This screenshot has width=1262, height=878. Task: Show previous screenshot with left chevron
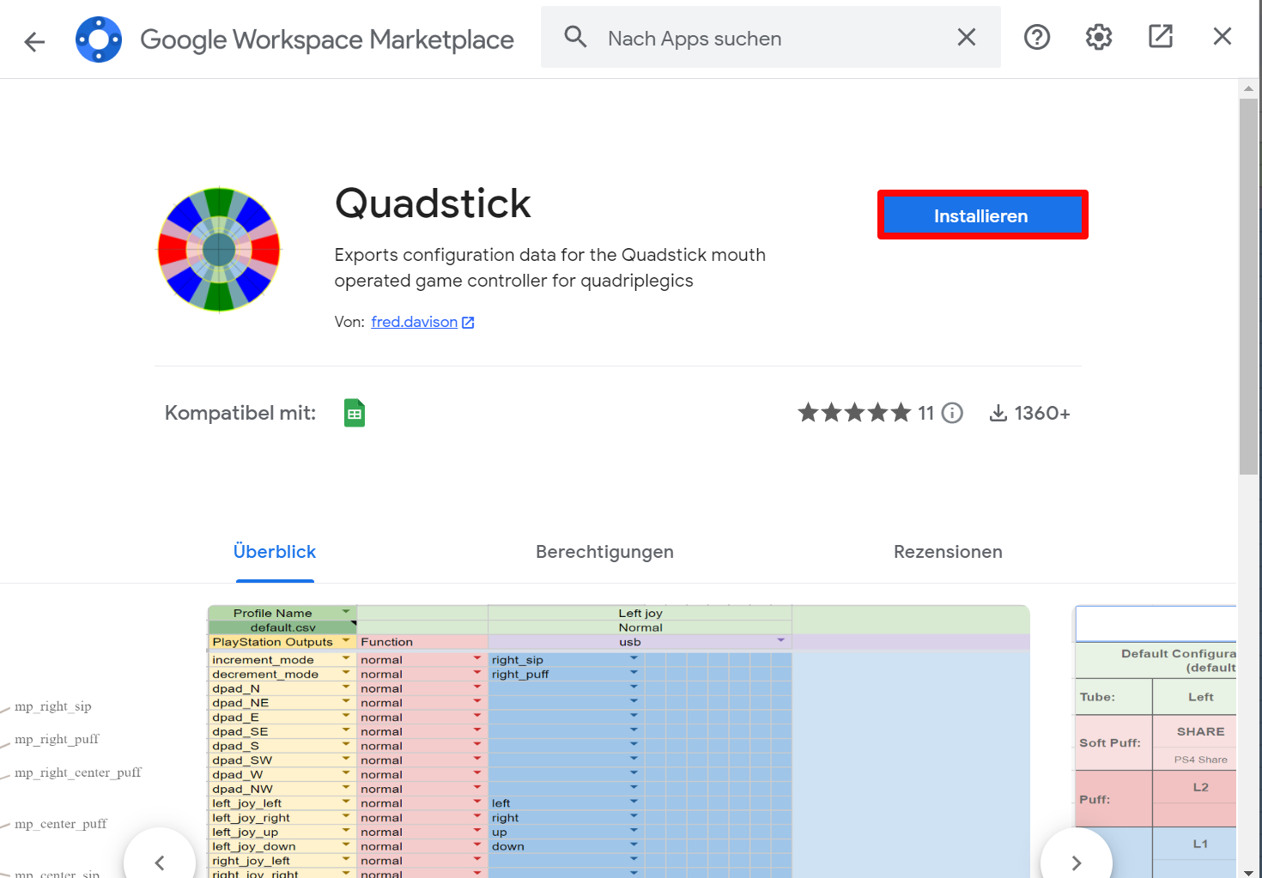160,861
